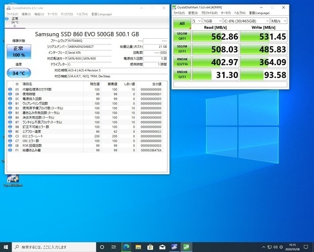The height and width of the screenshot is (252, 314).
Task: Open test size dropdown showing 1GiB
Action: point(212,21)
